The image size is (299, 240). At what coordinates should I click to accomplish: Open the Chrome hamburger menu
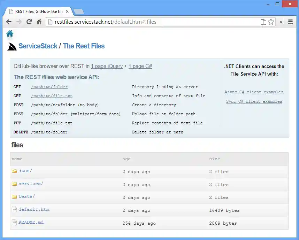point(290,22)
